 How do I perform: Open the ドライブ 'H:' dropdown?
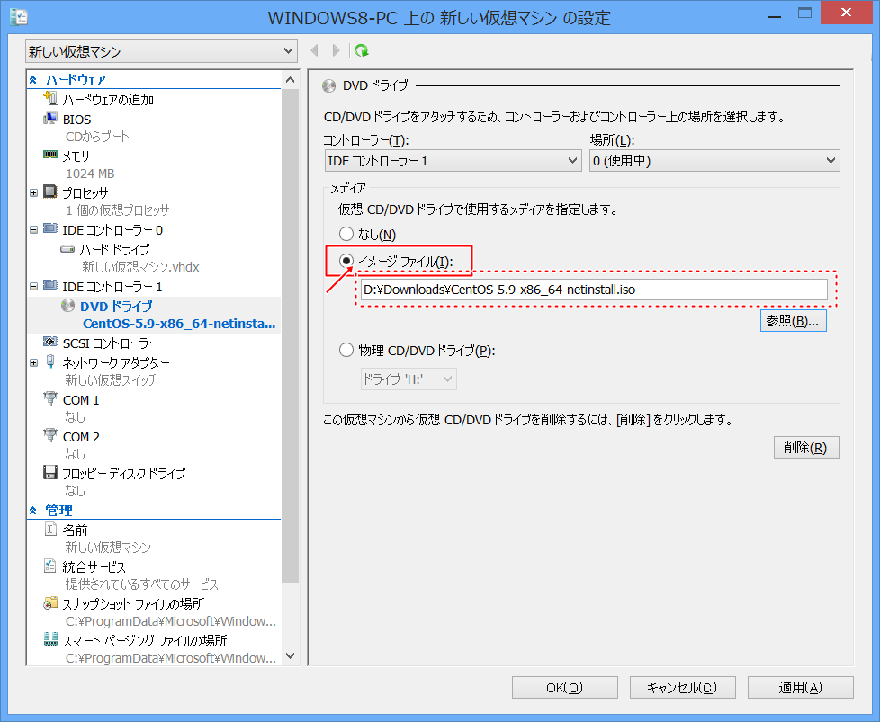[x=408, y=379]
